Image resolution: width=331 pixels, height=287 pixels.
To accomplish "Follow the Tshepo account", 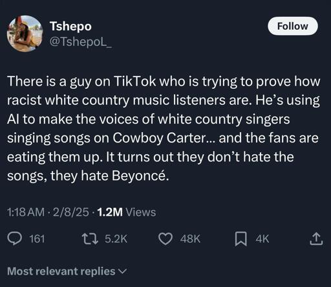I will 293,26.
